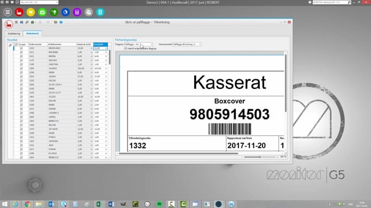
Task: Open the top-left search combo box arrow
Action: coord(57,2)
